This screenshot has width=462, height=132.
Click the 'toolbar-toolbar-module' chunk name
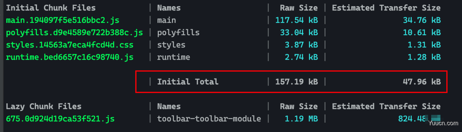pos(209,119)
